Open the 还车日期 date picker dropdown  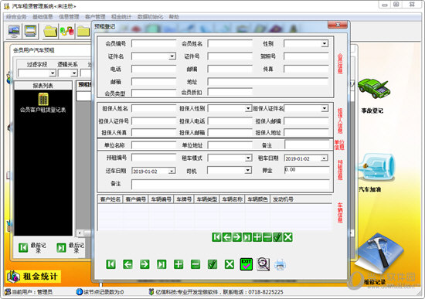pos(172,171)
